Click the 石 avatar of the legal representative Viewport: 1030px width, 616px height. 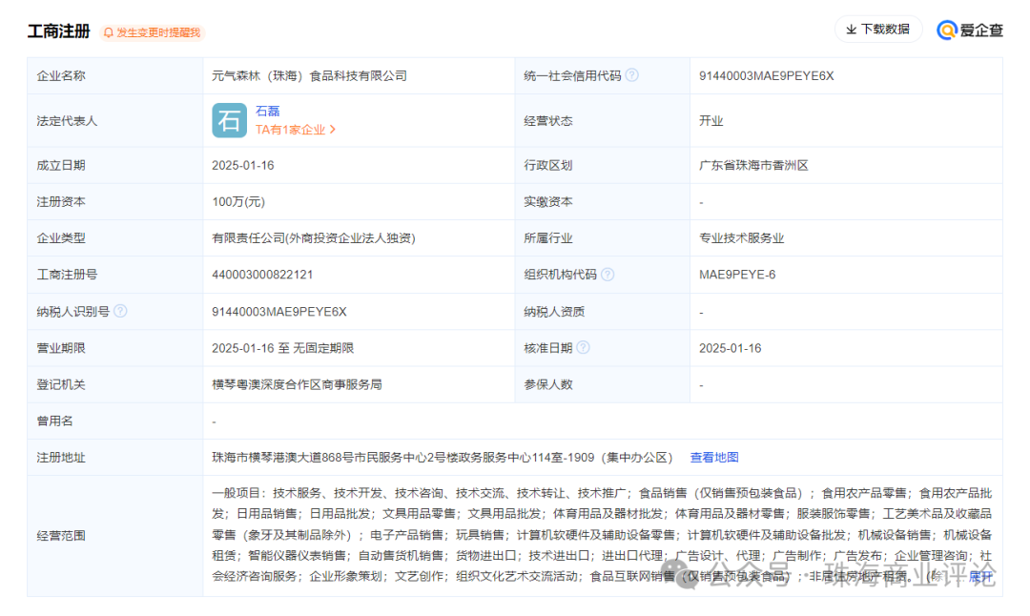point(229,120)
